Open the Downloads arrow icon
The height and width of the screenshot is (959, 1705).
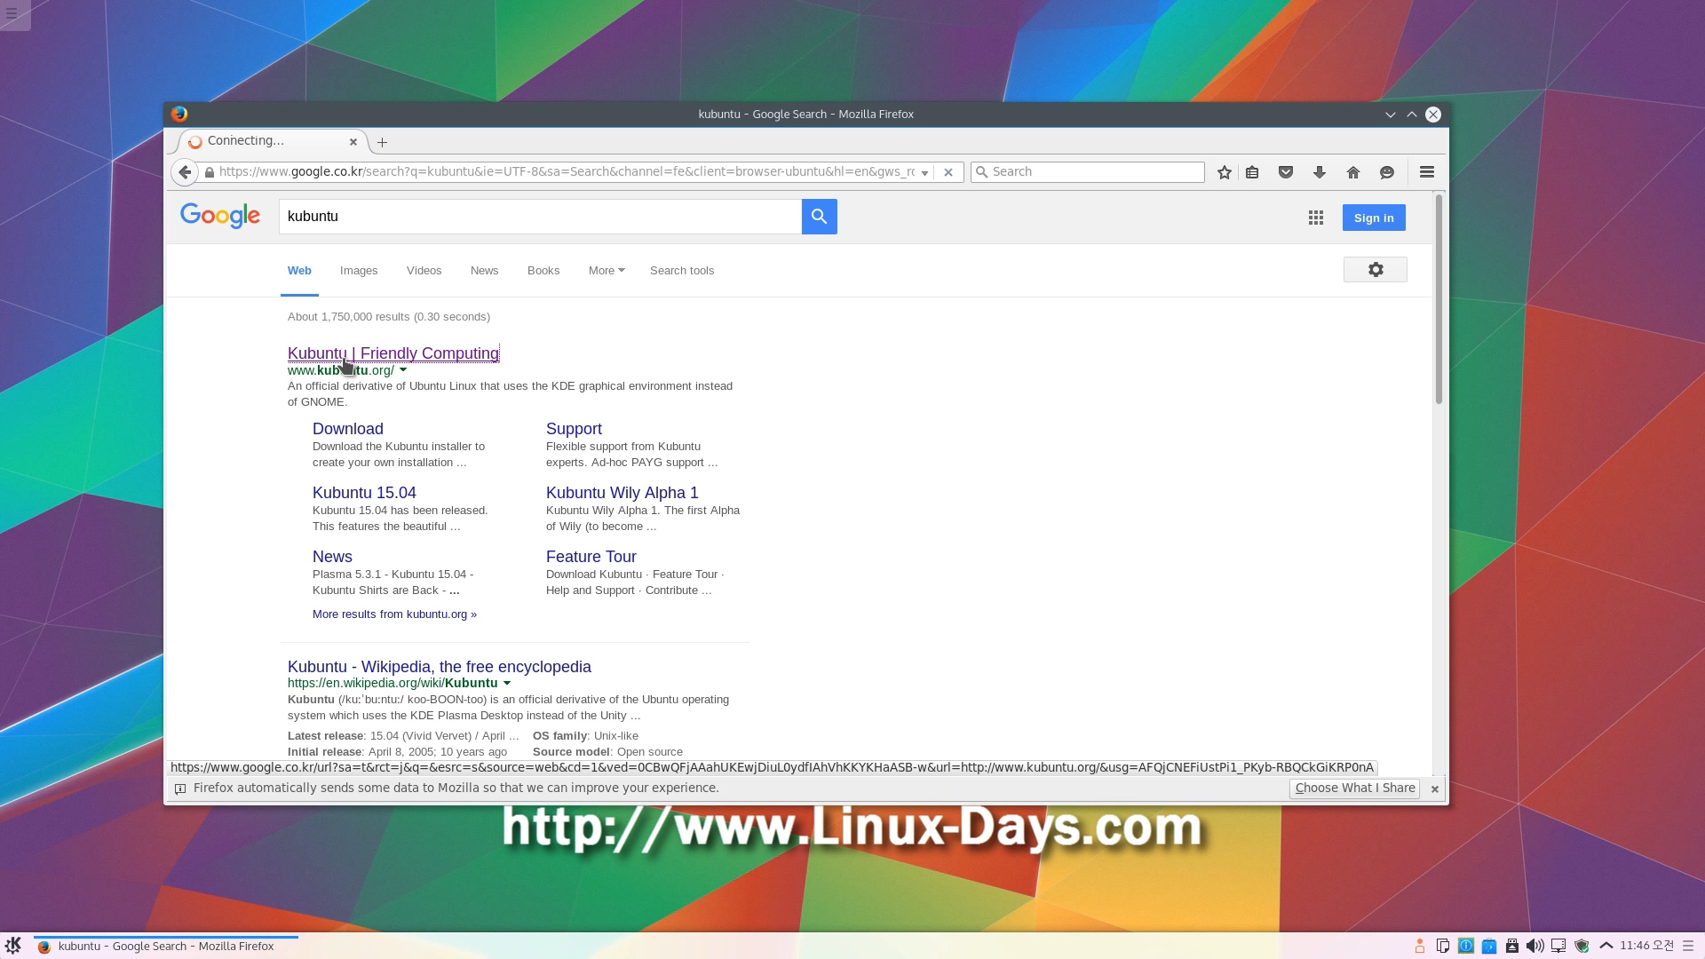(x=1320, y=172)
